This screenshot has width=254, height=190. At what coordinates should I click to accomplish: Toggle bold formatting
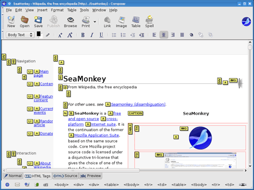pyautogui.click(x=83, y=35)
